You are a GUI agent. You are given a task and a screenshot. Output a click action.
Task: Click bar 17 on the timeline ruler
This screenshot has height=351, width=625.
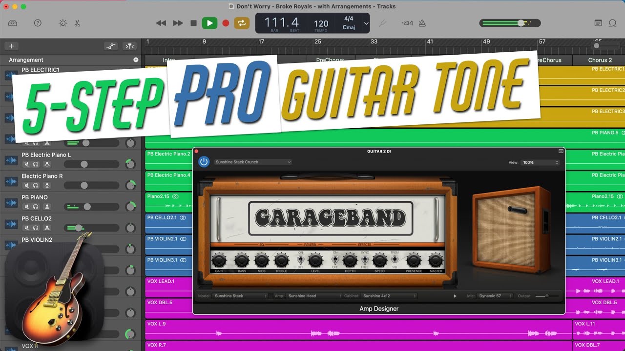[x=261, y=42]
